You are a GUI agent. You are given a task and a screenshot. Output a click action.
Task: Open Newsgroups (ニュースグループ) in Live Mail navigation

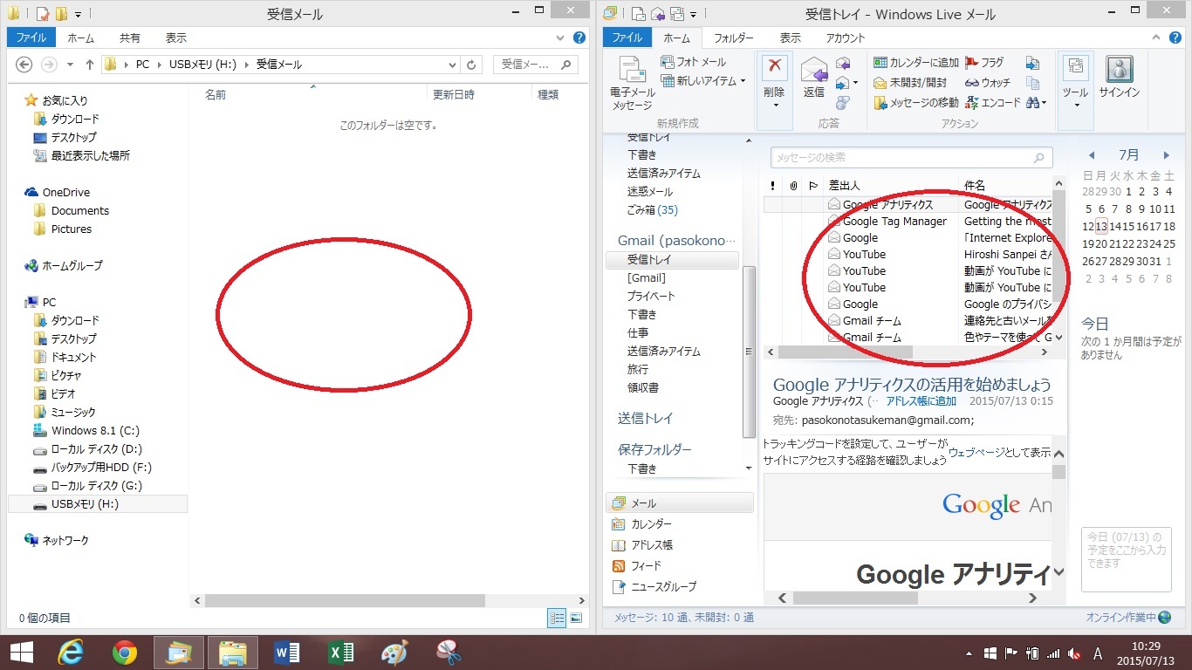[654, 587]
